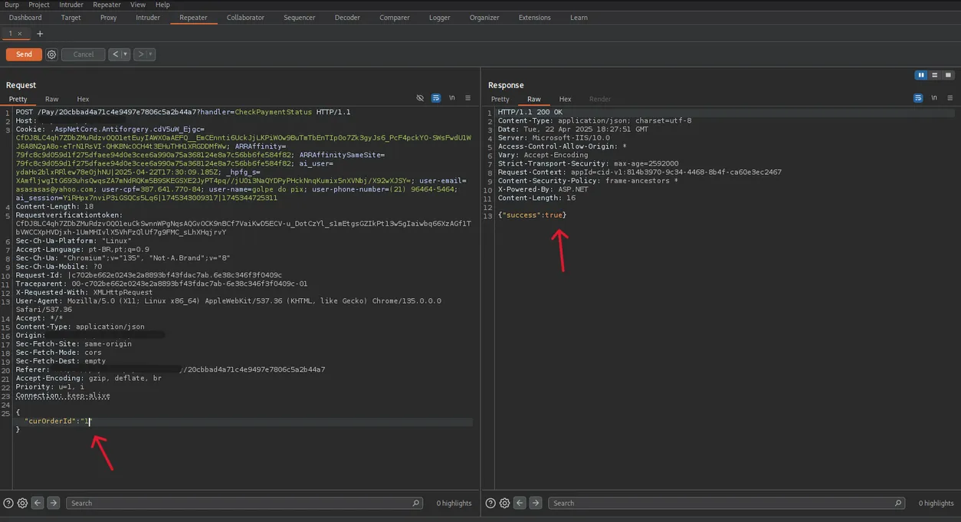
Task: Expand the next request history dropdown
Action: (x=151, y=54)
